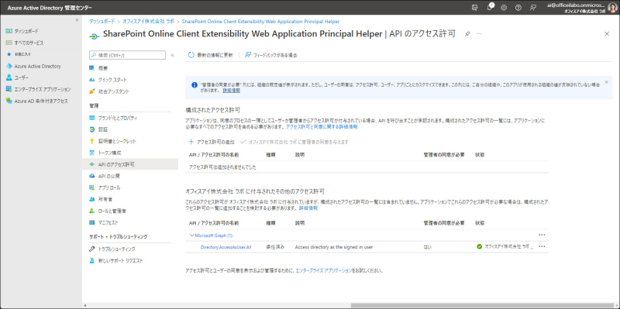The width and height of the screenshot is (620, 309).
Task: Click 最新の情報に更新 refresh button
Action: point(211,55)
